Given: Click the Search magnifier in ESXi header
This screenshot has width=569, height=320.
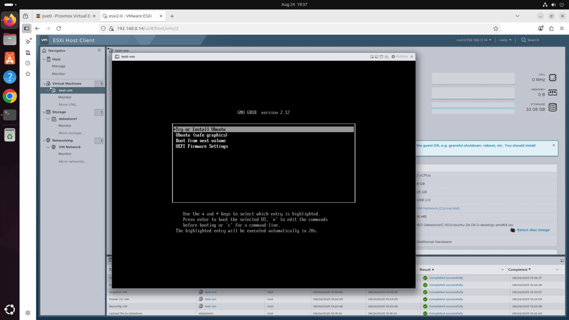Looking at the screenshot, I should (524, 40).
